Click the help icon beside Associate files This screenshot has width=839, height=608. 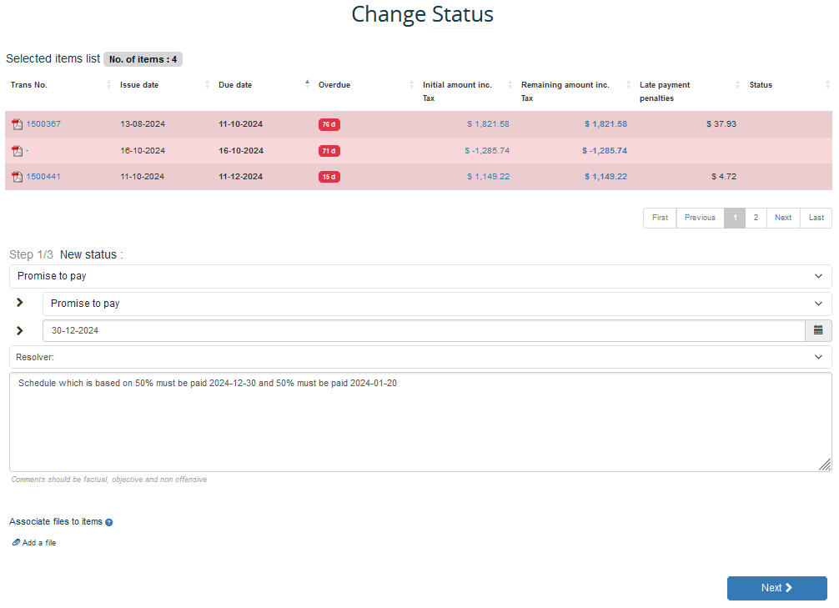tap(109, 522)
